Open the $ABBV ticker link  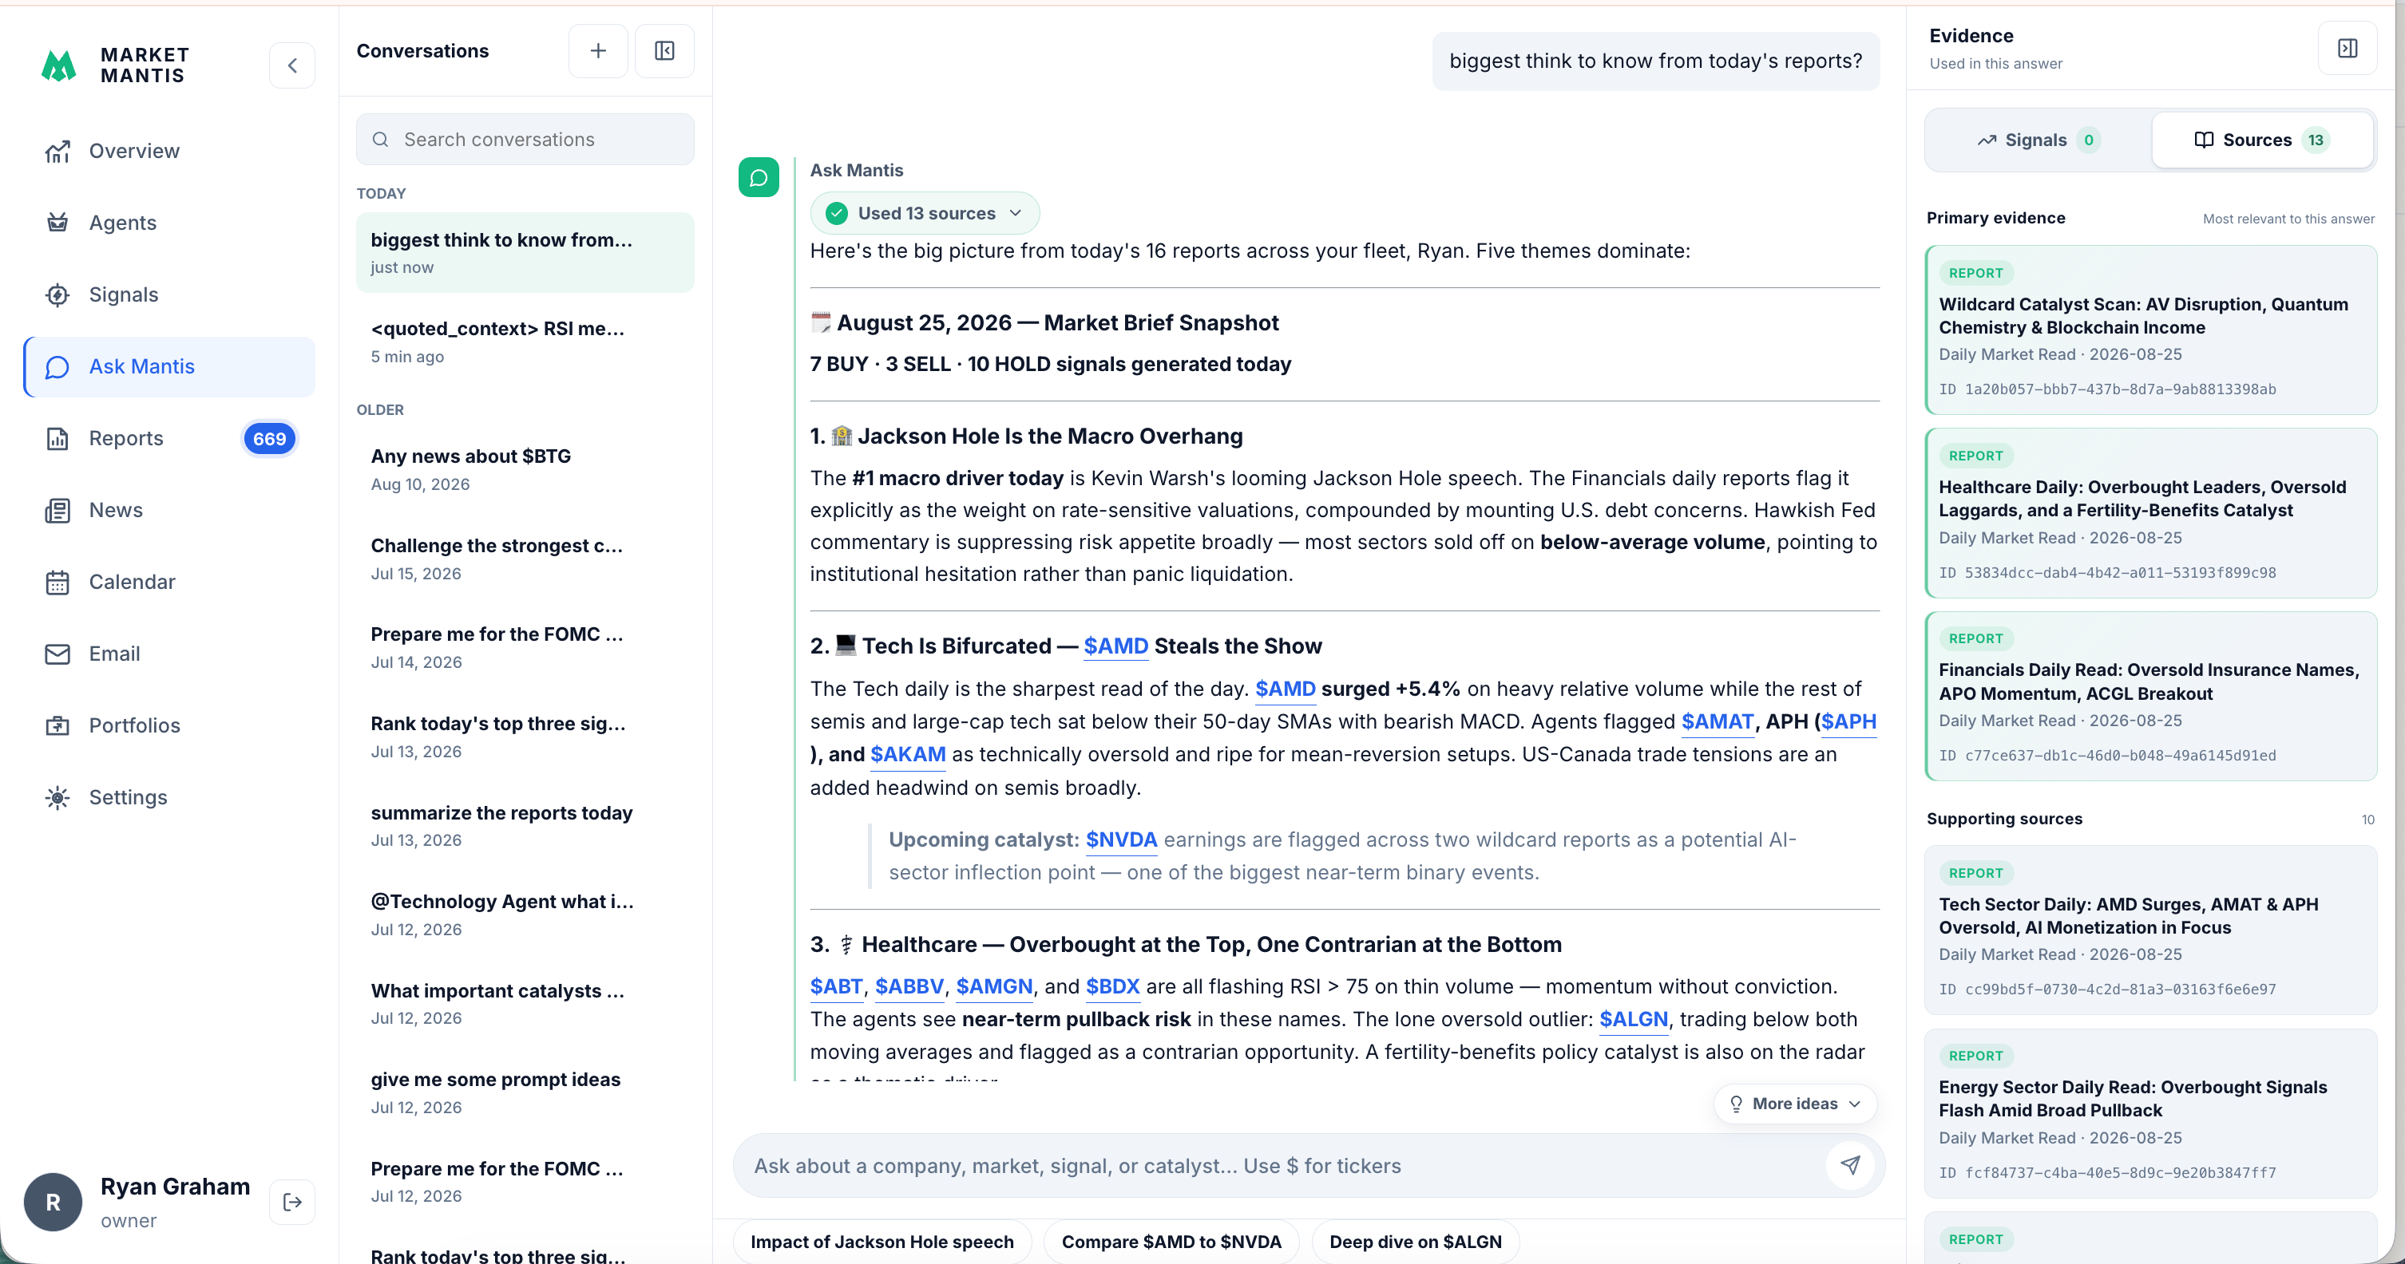tap(909, 986)
